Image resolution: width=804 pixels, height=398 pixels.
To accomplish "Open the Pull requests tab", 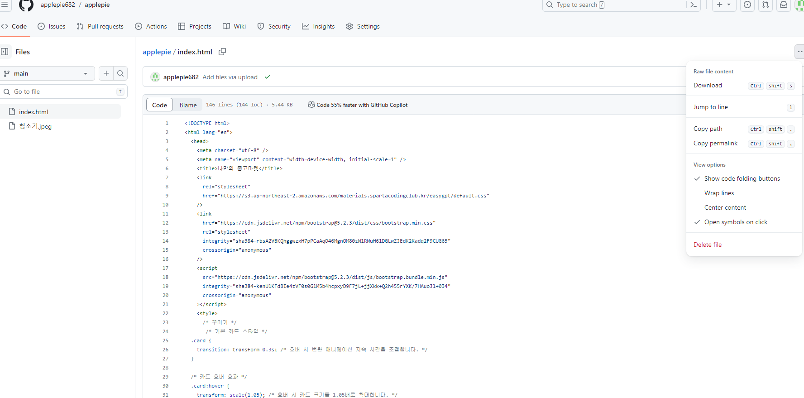I will click(100, 26).
